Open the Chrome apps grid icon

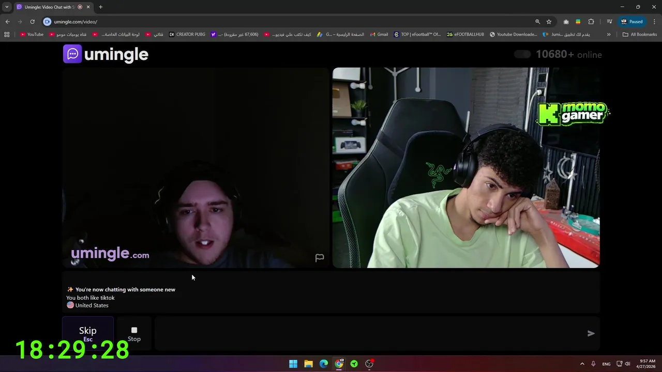coord(7,35)
